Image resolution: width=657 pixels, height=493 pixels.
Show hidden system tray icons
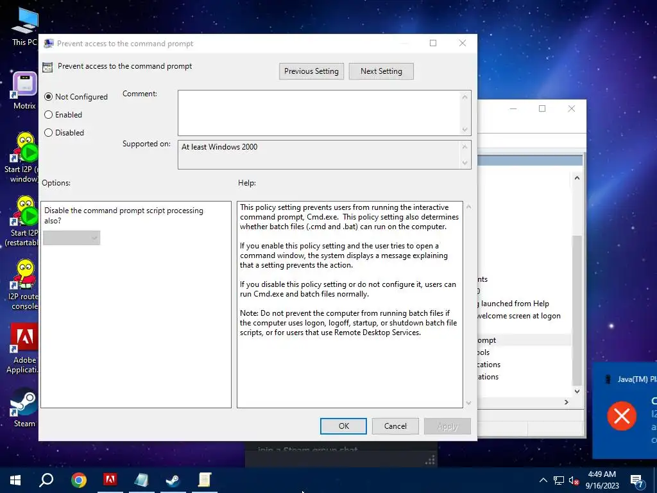point(543,480)
